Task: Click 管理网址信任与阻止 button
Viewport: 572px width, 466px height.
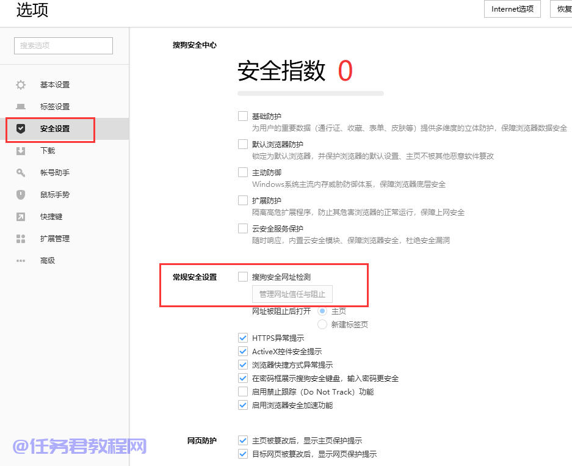Action: coord(292,294)
